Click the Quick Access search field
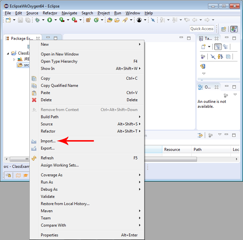Viewport: 243px width, 240px height. tap(202, 29)
